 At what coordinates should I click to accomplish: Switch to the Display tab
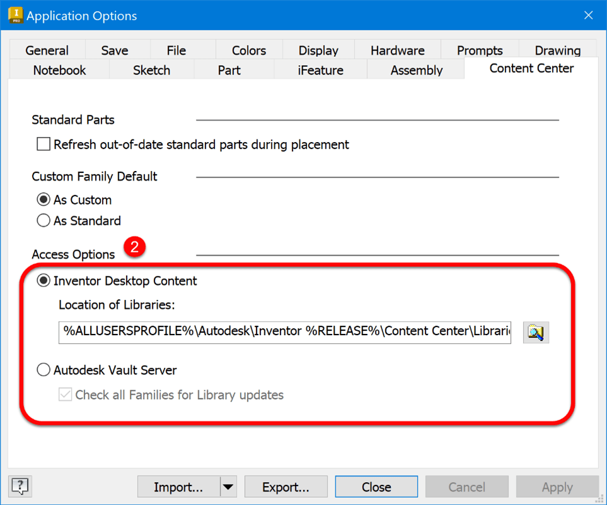click(318, 50)
